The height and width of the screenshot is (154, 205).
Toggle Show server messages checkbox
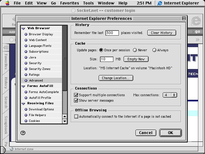point(76,100)
